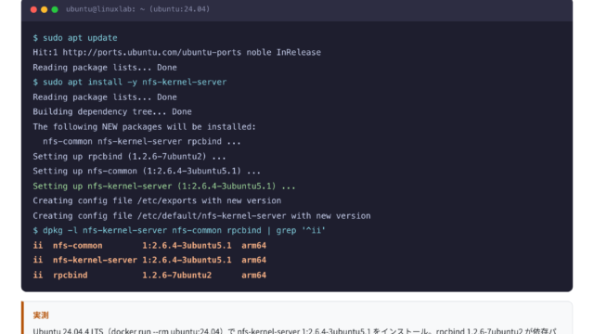Click the 'Hit:1 http://ports.ubuntu.com/ubuntu-ports noble InRelease' line
The image size is (594, 334).
pos(176,52)
